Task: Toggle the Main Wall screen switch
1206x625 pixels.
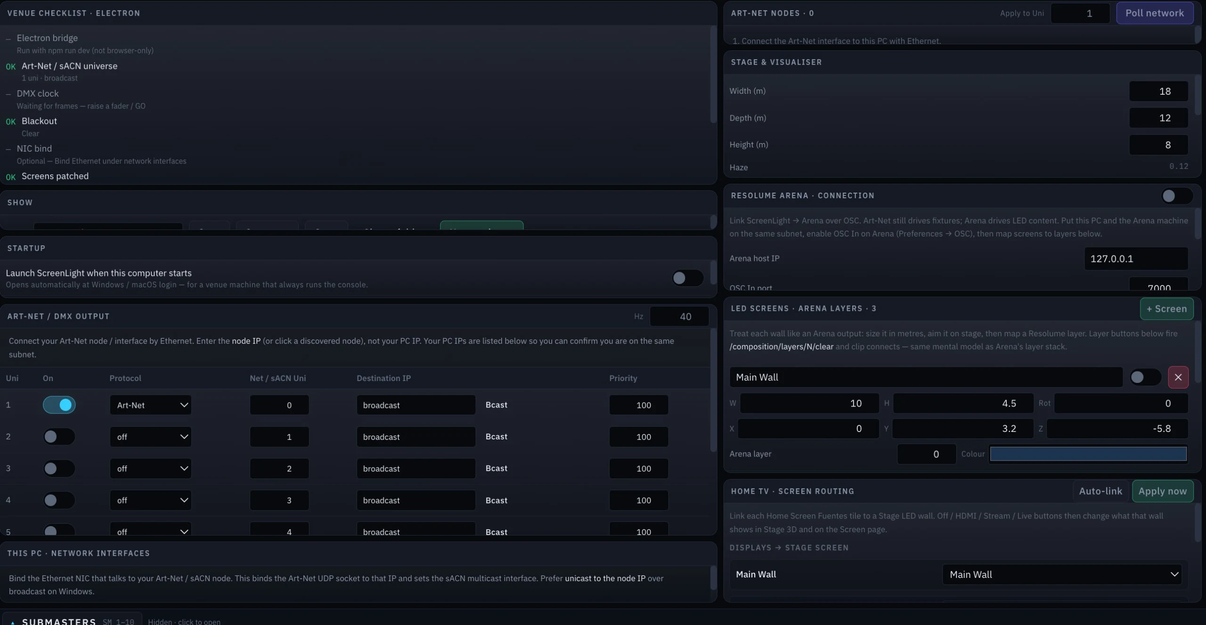Action: [1145, 377]
